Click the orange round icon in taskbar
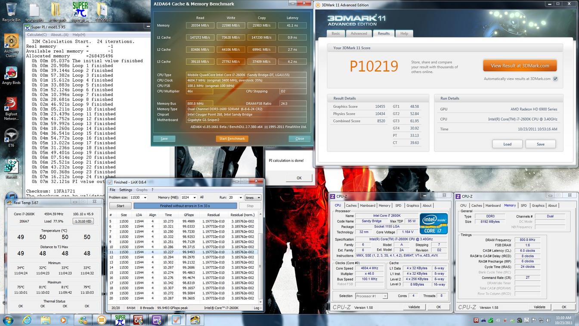Image resolution: width=579 pixels, height=326 pixels. coord(102,320)
